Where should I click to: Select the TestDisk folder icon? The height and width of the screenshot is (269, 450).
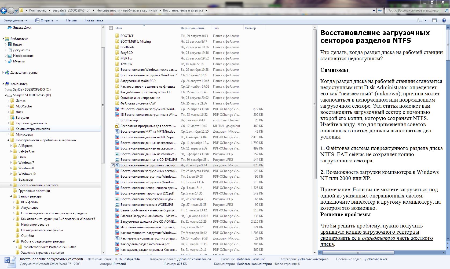(117, 64)
